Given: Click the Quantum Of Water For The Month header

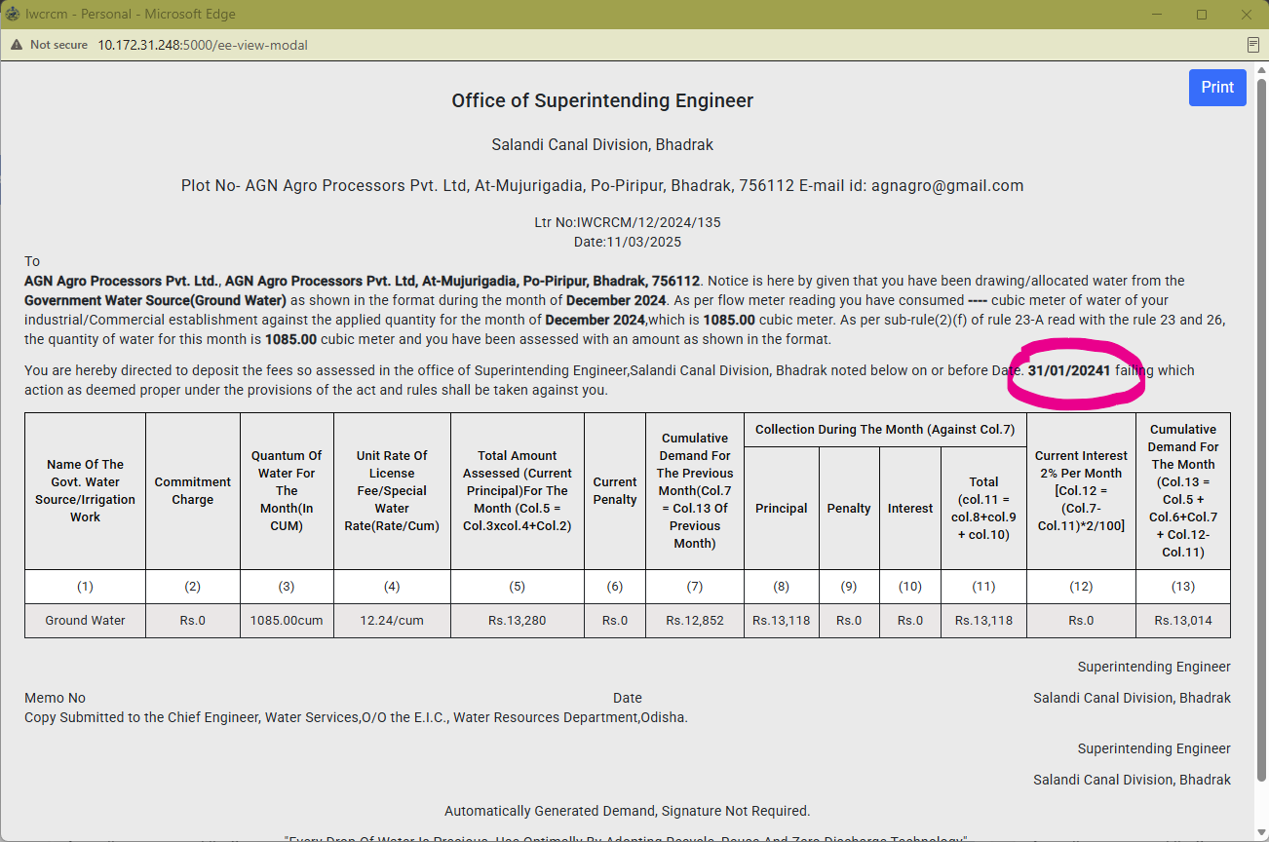Looking at the screenshot, I should coord(287,490).
